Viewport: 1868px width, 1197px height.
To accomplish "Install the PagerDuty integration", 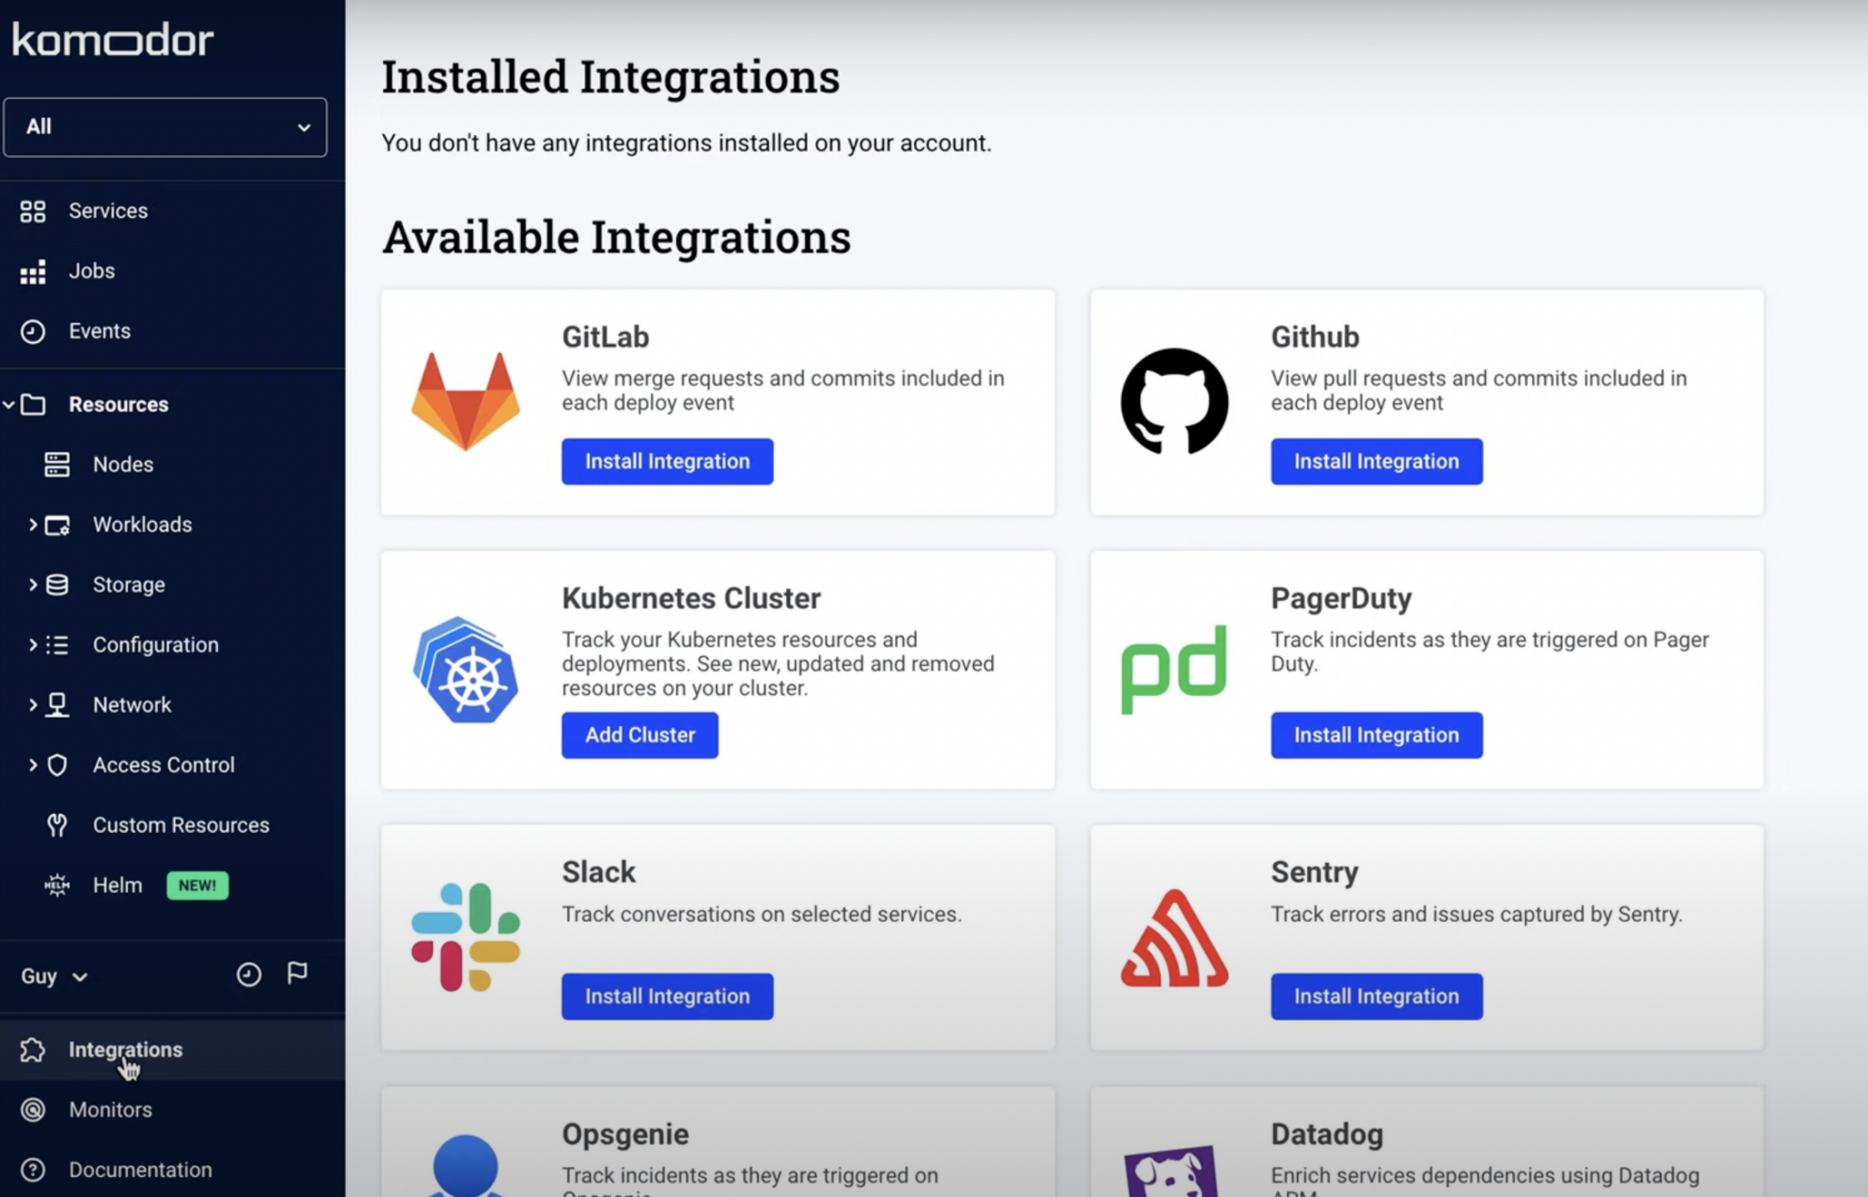I will click(x=1376, y=735).
